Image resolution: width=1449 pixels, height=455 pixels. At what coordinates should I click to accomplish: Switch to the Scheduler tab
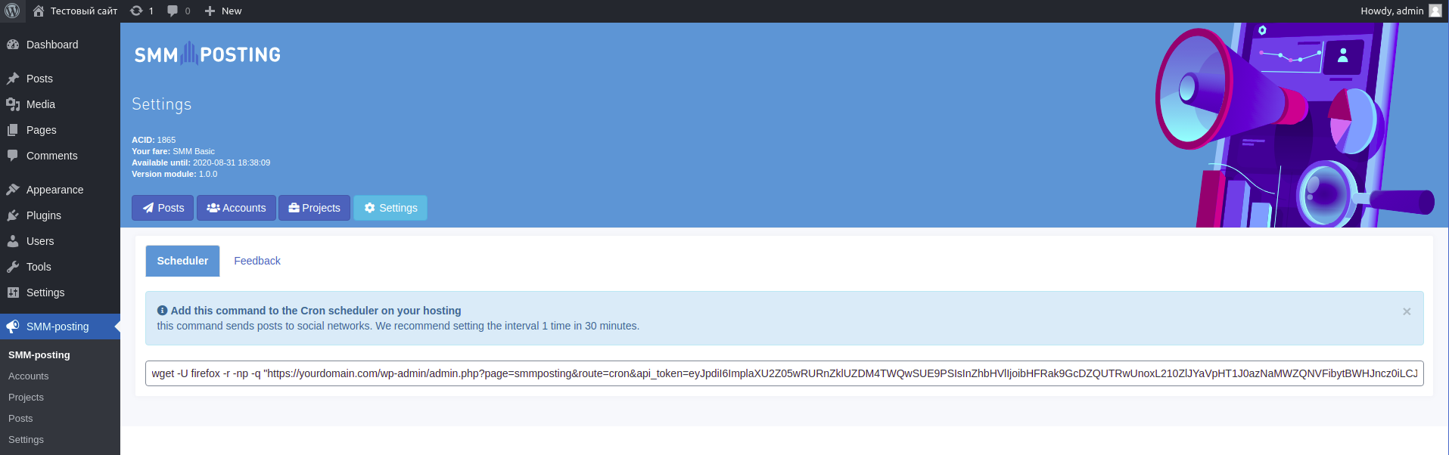pos(182,261)
